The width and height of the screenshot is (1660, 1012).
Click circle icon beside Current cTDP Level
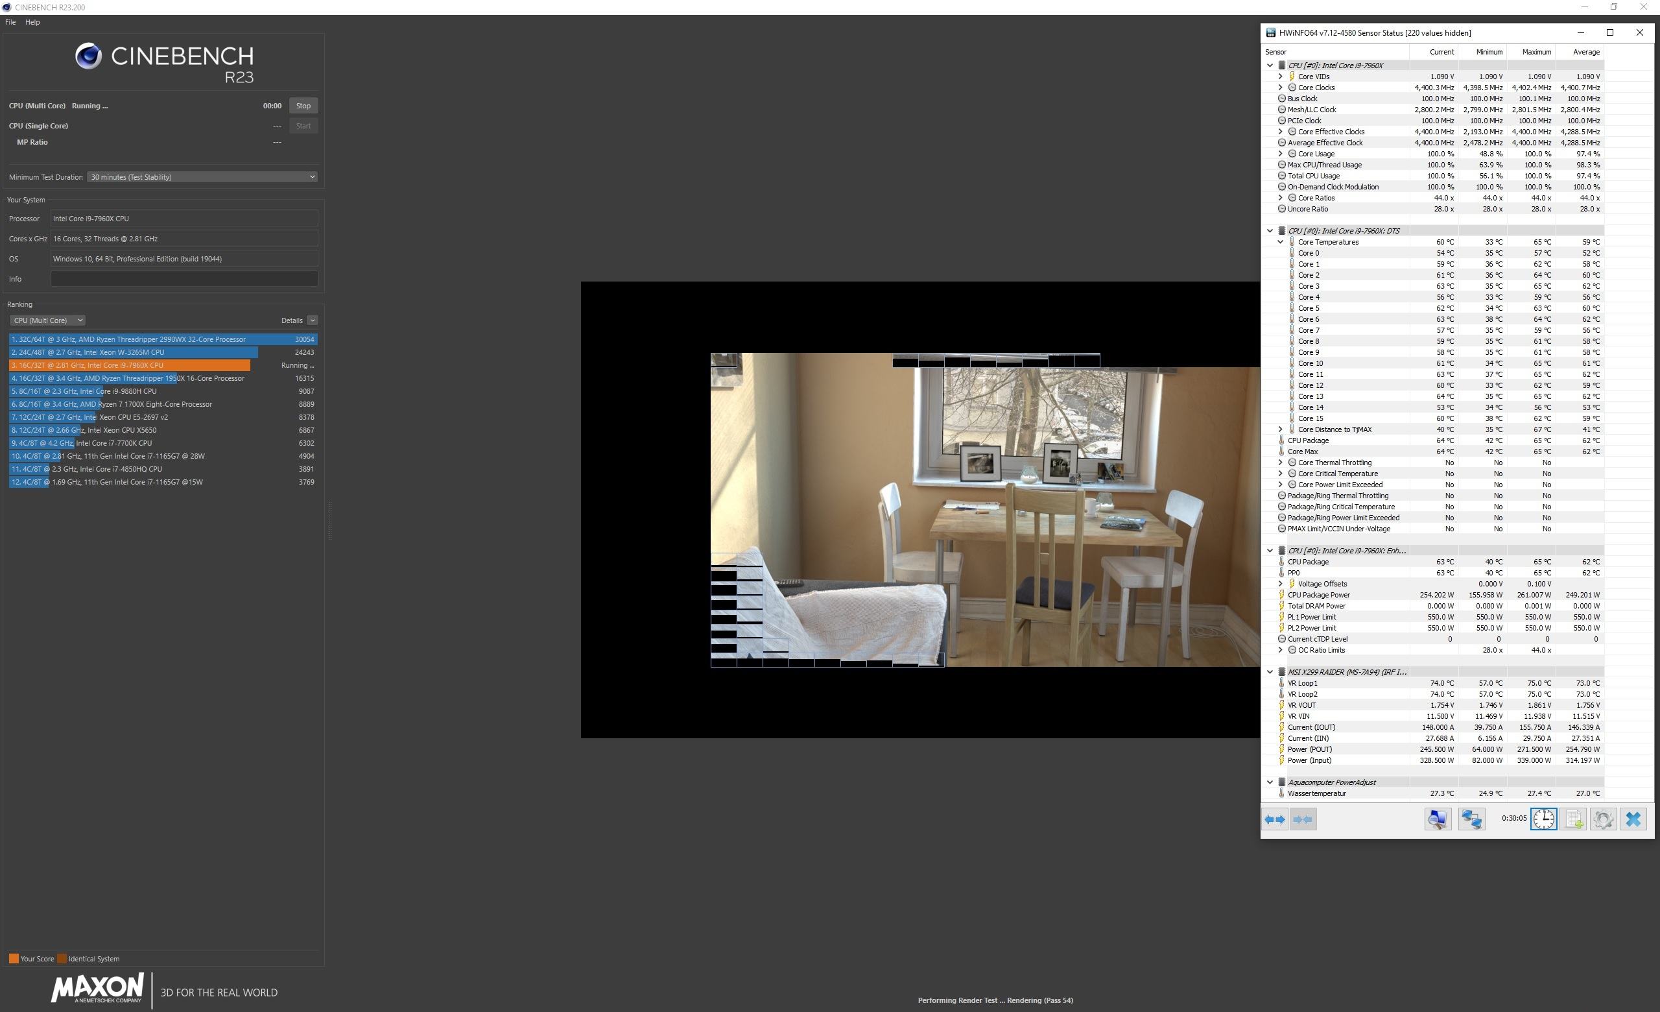click(x=1282, y=639)
